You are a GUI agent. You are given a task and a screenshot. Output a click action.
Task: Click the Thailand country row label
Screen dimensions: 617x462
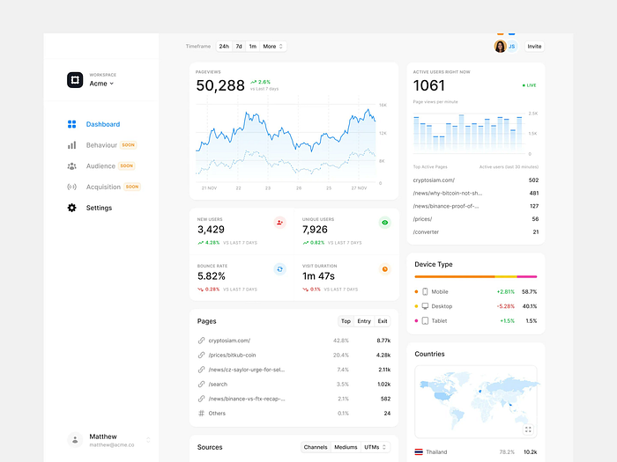(x=436, y=451)
